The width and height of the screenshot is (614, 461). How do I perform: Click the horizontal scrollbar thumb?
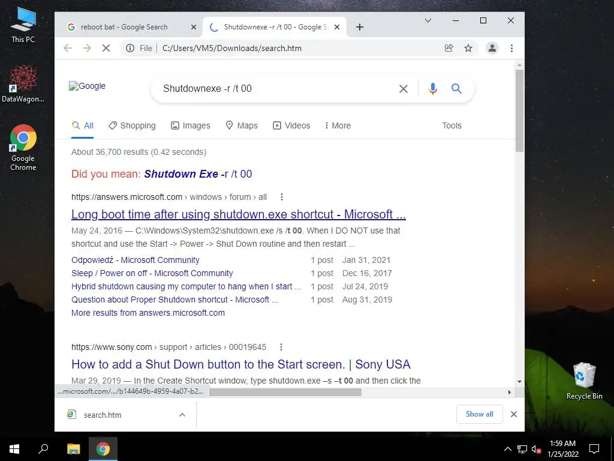click(285, 392)
